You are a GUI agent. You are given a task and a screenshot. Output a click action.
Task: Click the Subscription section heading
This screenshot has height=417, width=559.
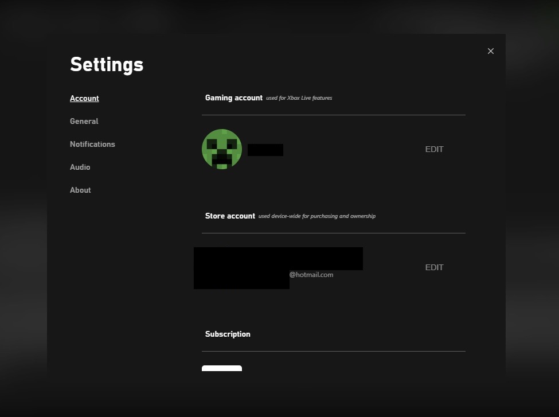tap(228, 334)
